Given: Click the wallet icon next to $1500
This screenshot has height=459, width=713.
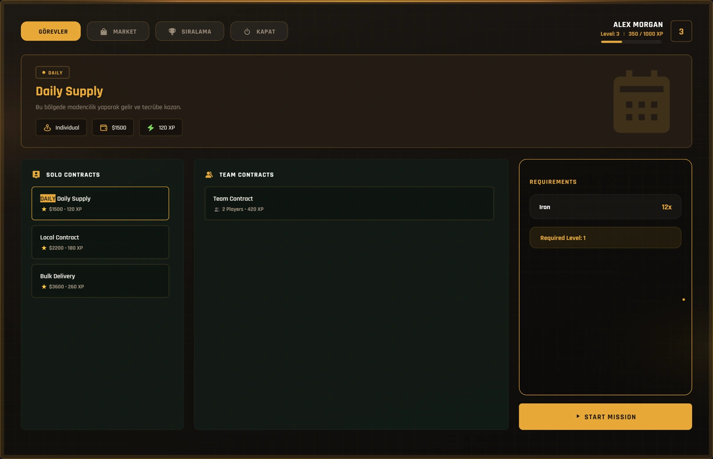Looking at the screenshot, I should 104,128.
